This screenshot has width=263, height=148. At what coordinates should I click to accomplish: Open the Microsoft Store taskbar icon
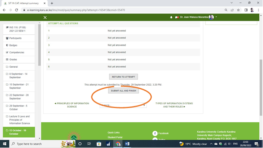point(99,144)
